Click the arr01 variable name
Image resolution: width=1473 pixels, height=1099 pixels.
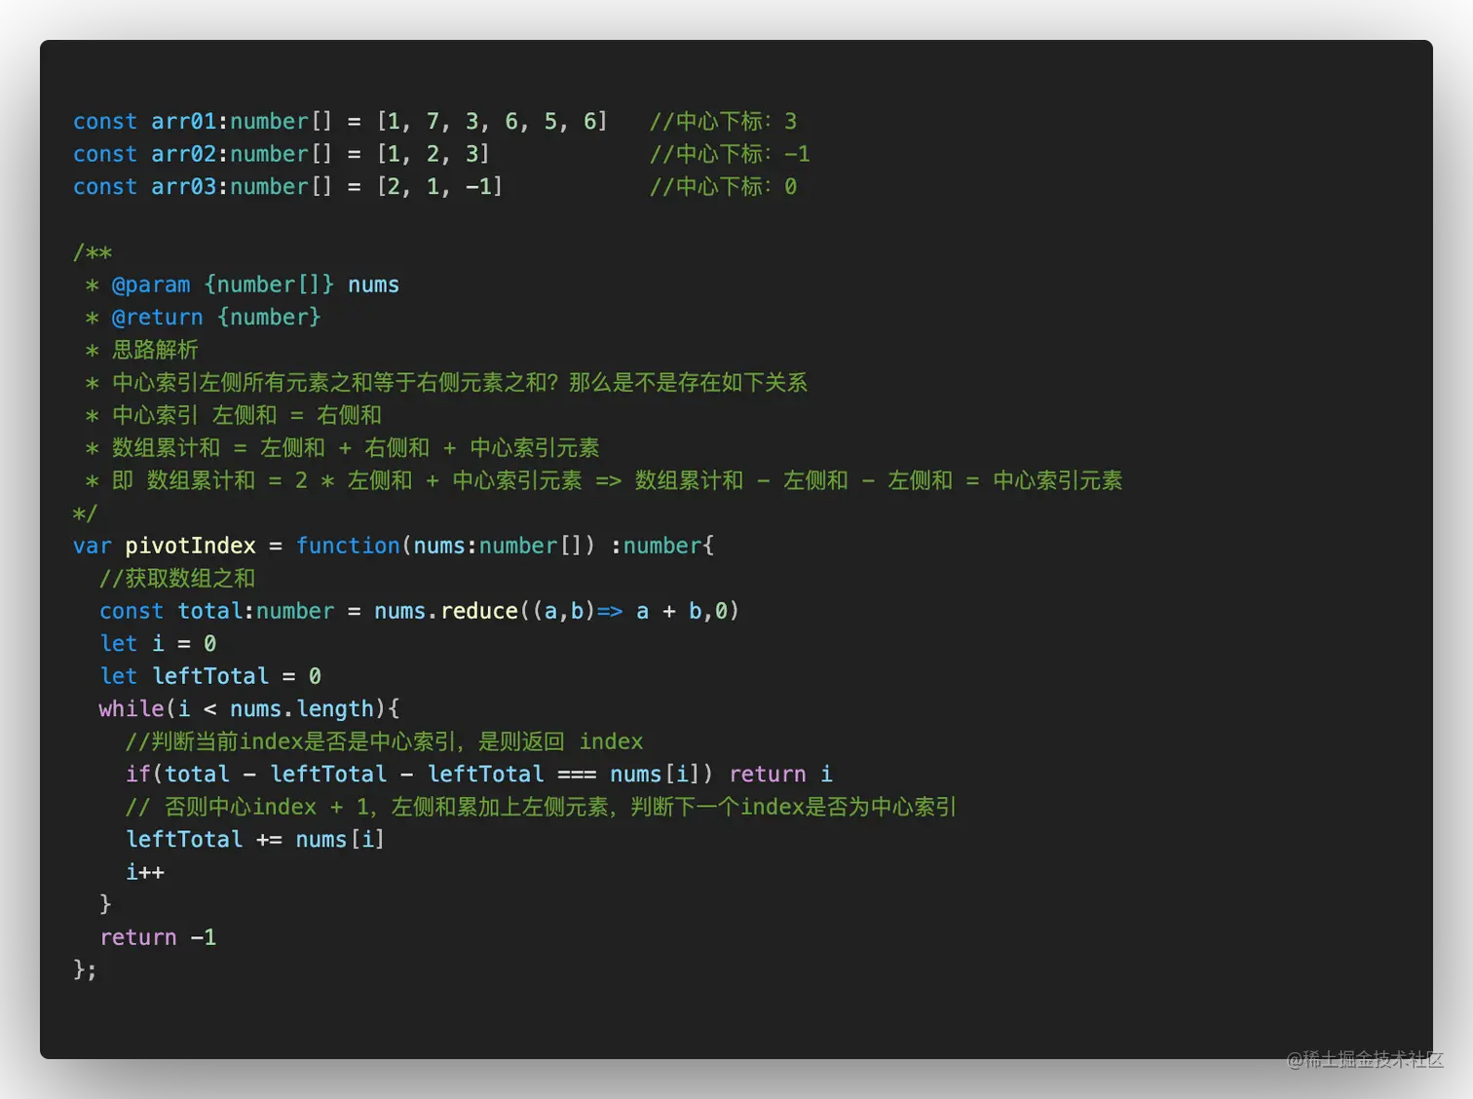183,122
